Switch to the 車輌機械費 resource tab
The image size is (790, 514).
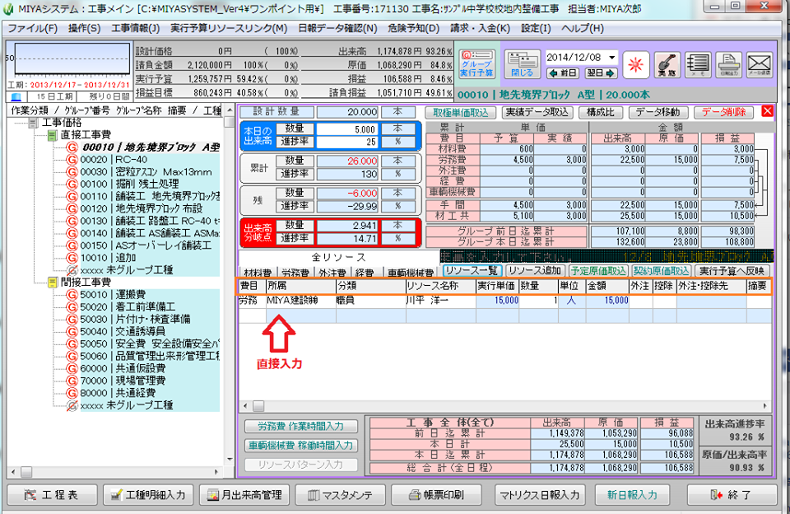410,273
